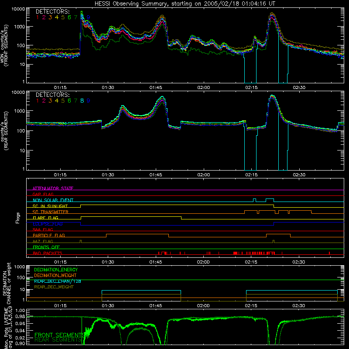Image resolution: width=349 pixels, height=349 pixels.
Task: Select magenta detector 2 in rear segments legend
Action: point(44,101)
